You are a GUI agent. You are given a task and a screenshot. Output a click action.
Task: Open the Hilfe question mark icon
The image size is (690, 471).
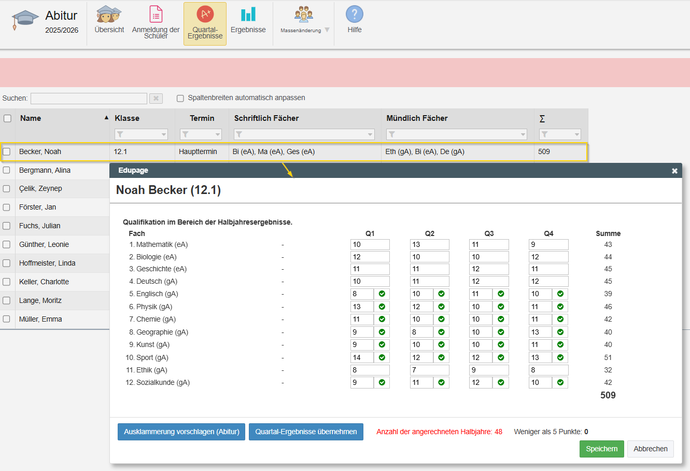(354, 15)
